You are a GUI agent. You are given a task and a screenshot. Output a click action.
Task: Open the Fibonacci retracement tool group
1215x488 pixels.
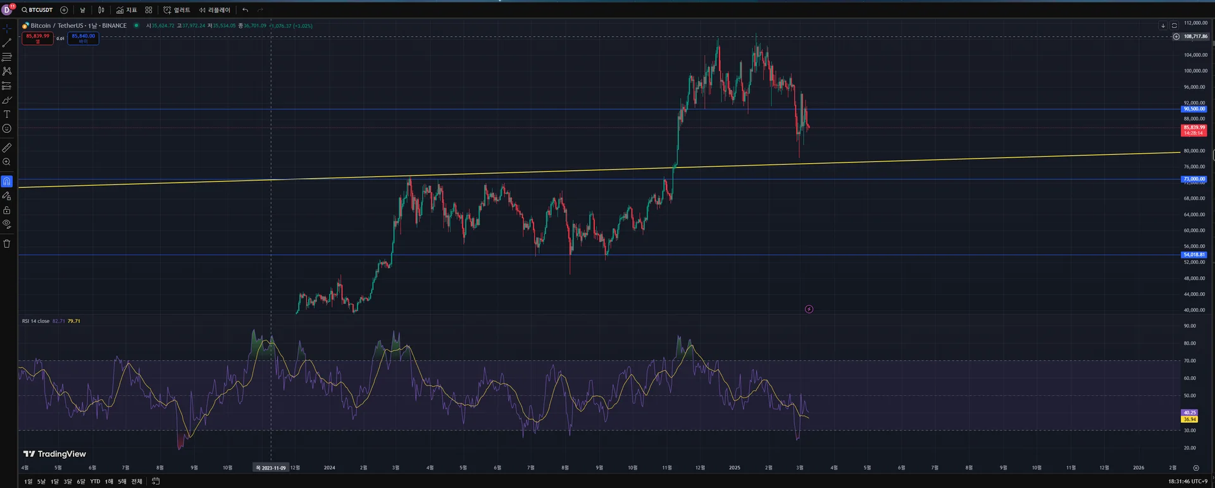point(7,57)
